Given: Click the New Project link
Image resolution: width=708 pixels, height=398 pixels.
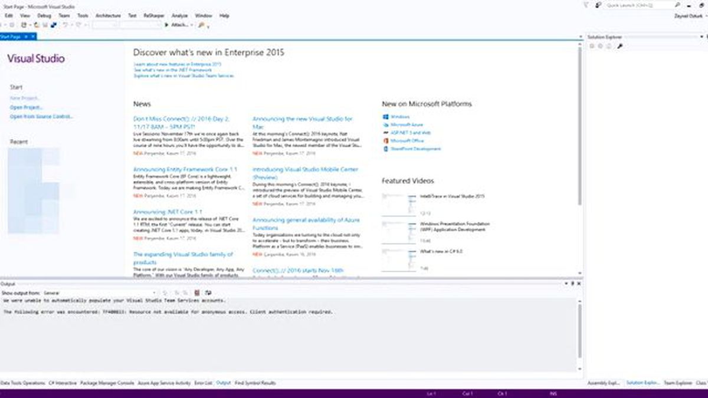Looking at the screenshot, I should pyautogui.click(x=26, y=98).
